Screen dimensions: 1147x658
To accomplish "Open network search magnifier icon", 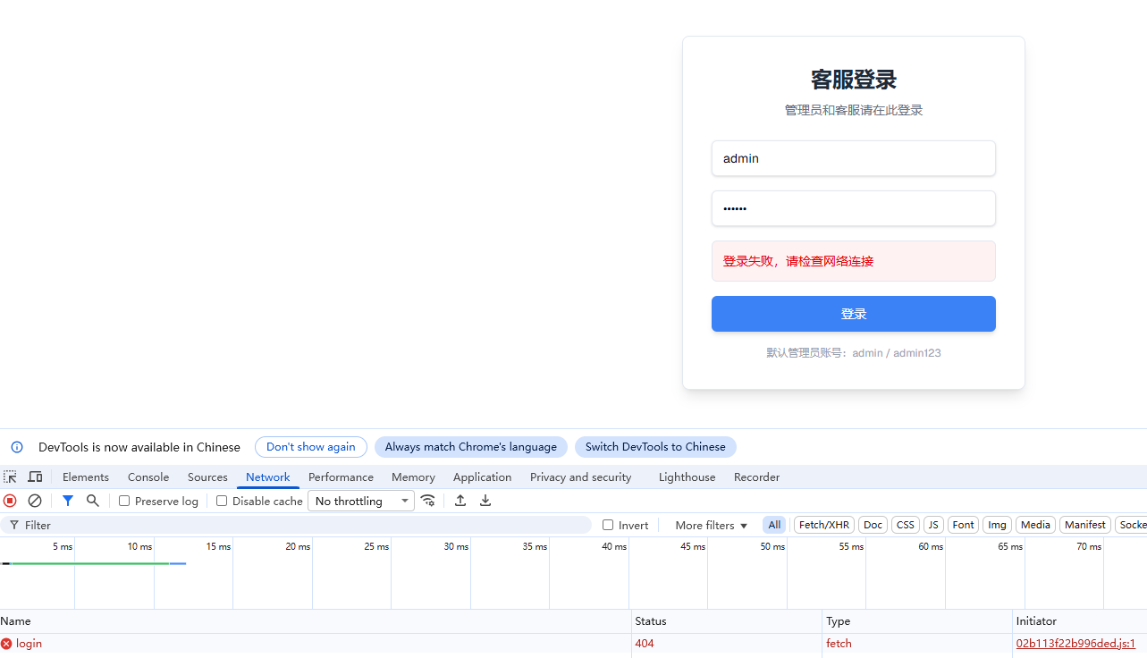I will coord(92,501).
